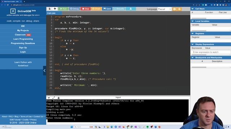Open the Language dropdown set to Pascal
This screenshot has height=129, width=231.
[x=165, y=9]
